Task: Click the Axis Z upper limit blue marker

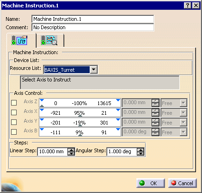Action: pyautogui.click(x=118, y=100)
